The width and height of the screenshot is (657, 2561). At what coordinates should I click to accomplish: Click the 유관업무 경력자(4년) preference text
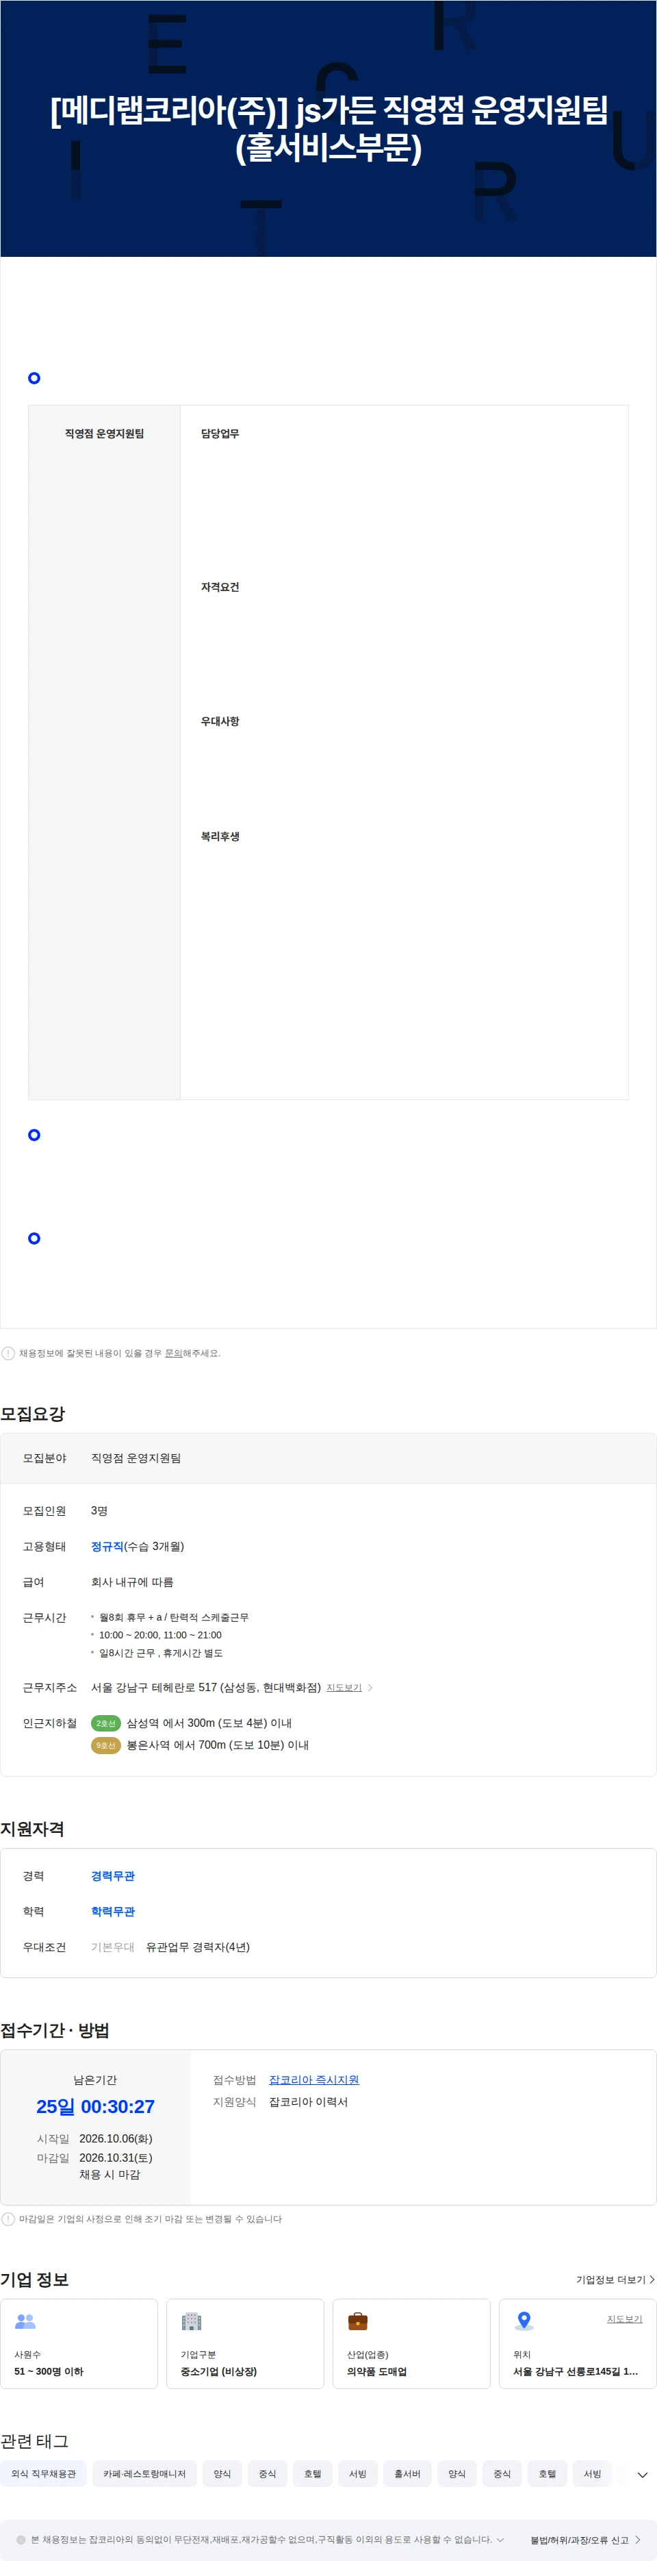tap(198, 1947)
